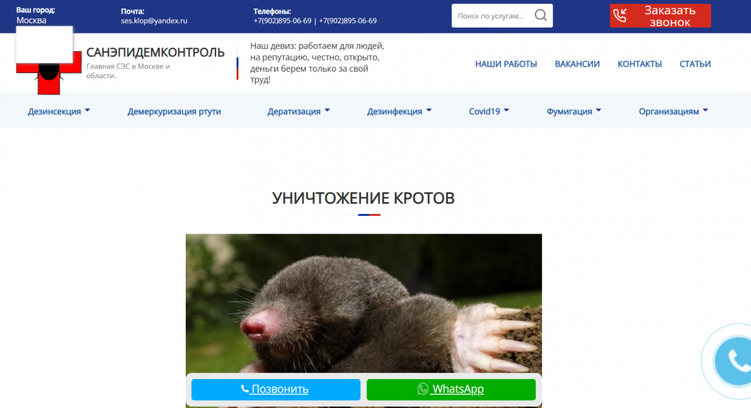Click the search magnifier icon
The image size is (751, 408).
point(540,15)
